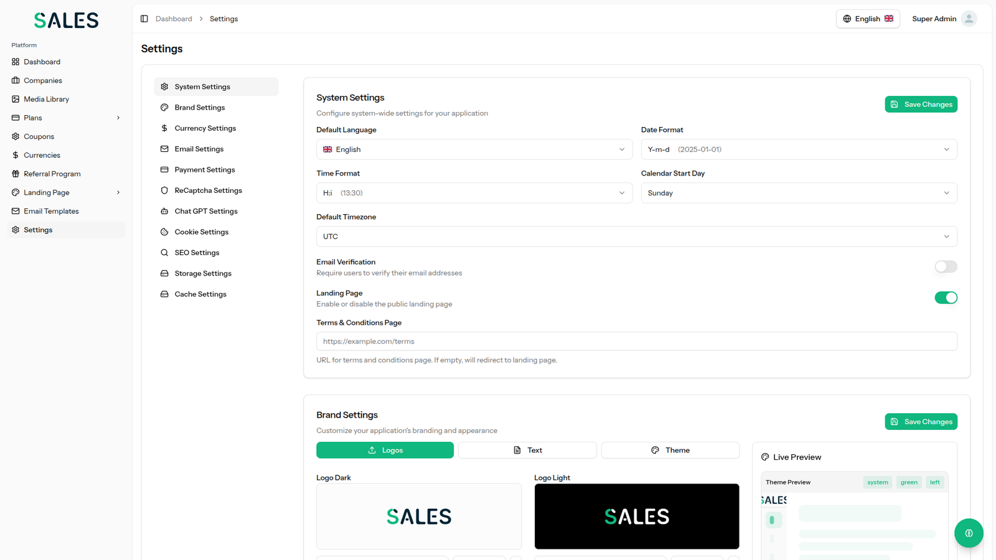
Task: Click the Dashboard breadcrumb link
Action: click(174, 19)
